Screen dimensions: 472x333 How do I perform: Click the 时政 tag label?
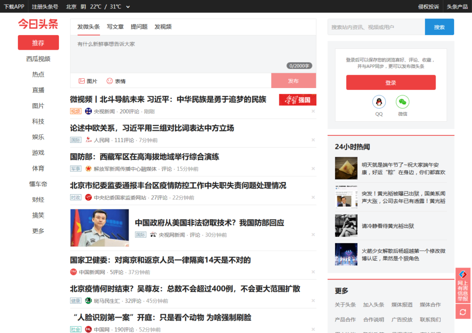[76, 197]
